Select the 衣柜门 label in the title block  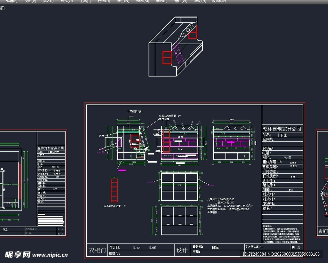97,250
